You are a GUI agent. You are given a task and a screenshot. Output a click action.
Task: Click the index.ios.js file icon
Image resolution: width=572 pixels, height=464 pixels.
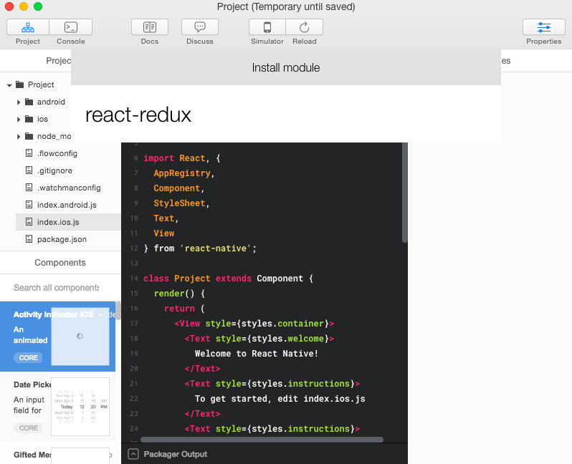point(29,221)
